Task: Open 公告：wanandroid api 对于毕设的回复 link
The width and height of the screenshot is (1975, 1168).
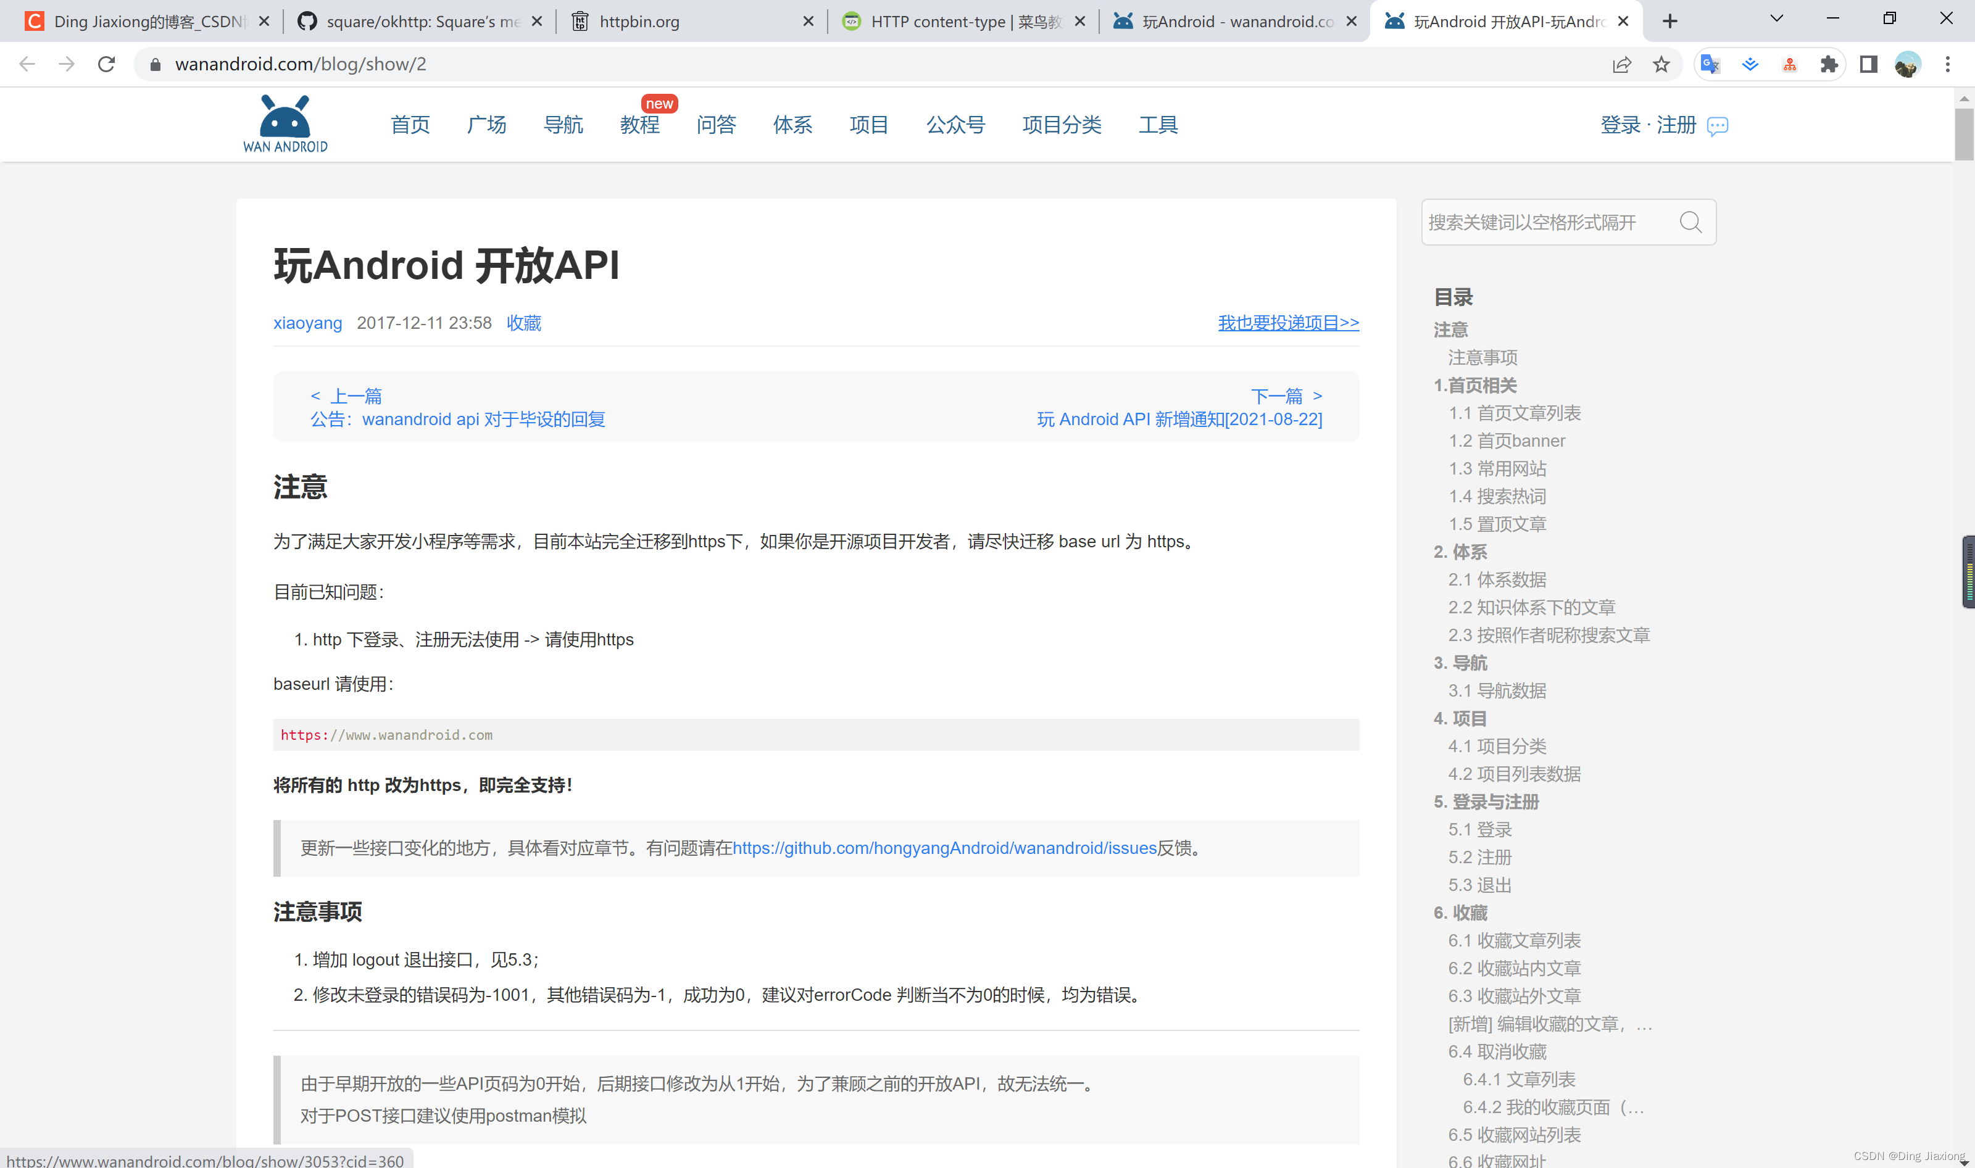Action: pyautogui.click(x=457, y=419)
